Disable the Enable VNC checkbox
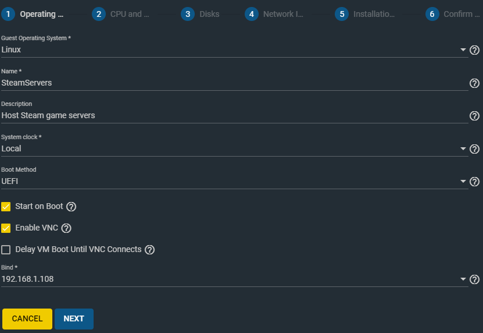 [x=6, y=228]
